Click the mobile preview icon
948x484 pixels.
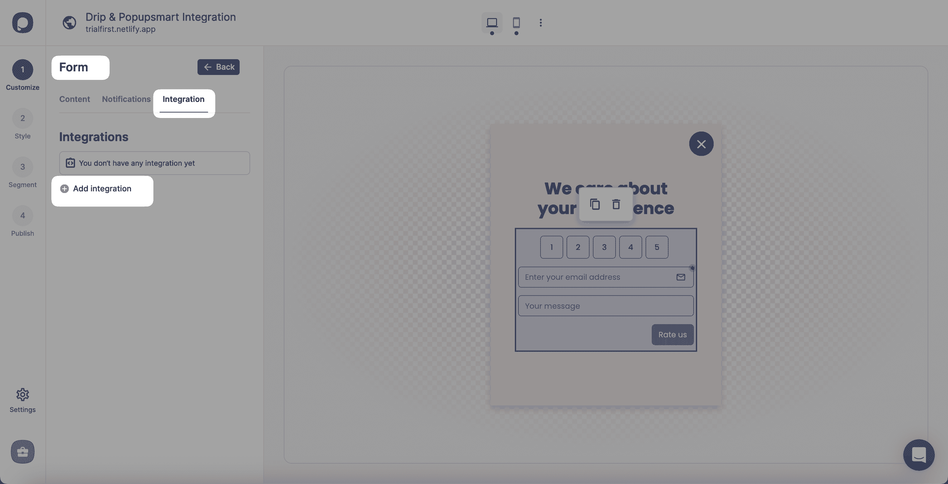click(x=516, y=22)
